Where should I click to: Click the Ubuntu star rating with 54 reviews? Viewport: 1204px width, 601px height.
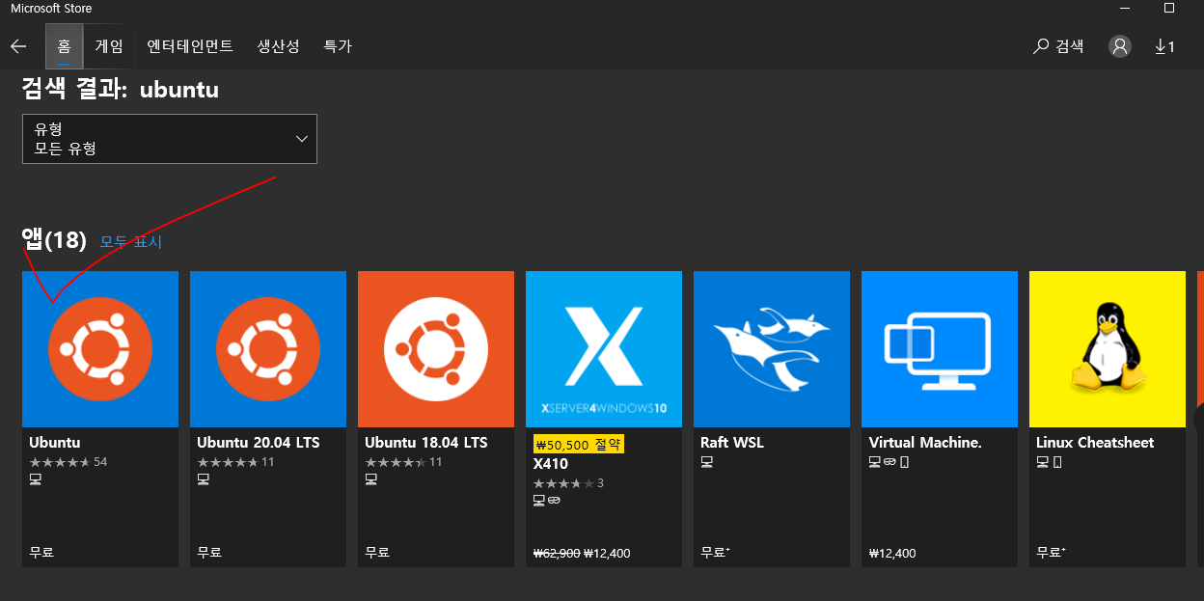[x=68, y=462]
